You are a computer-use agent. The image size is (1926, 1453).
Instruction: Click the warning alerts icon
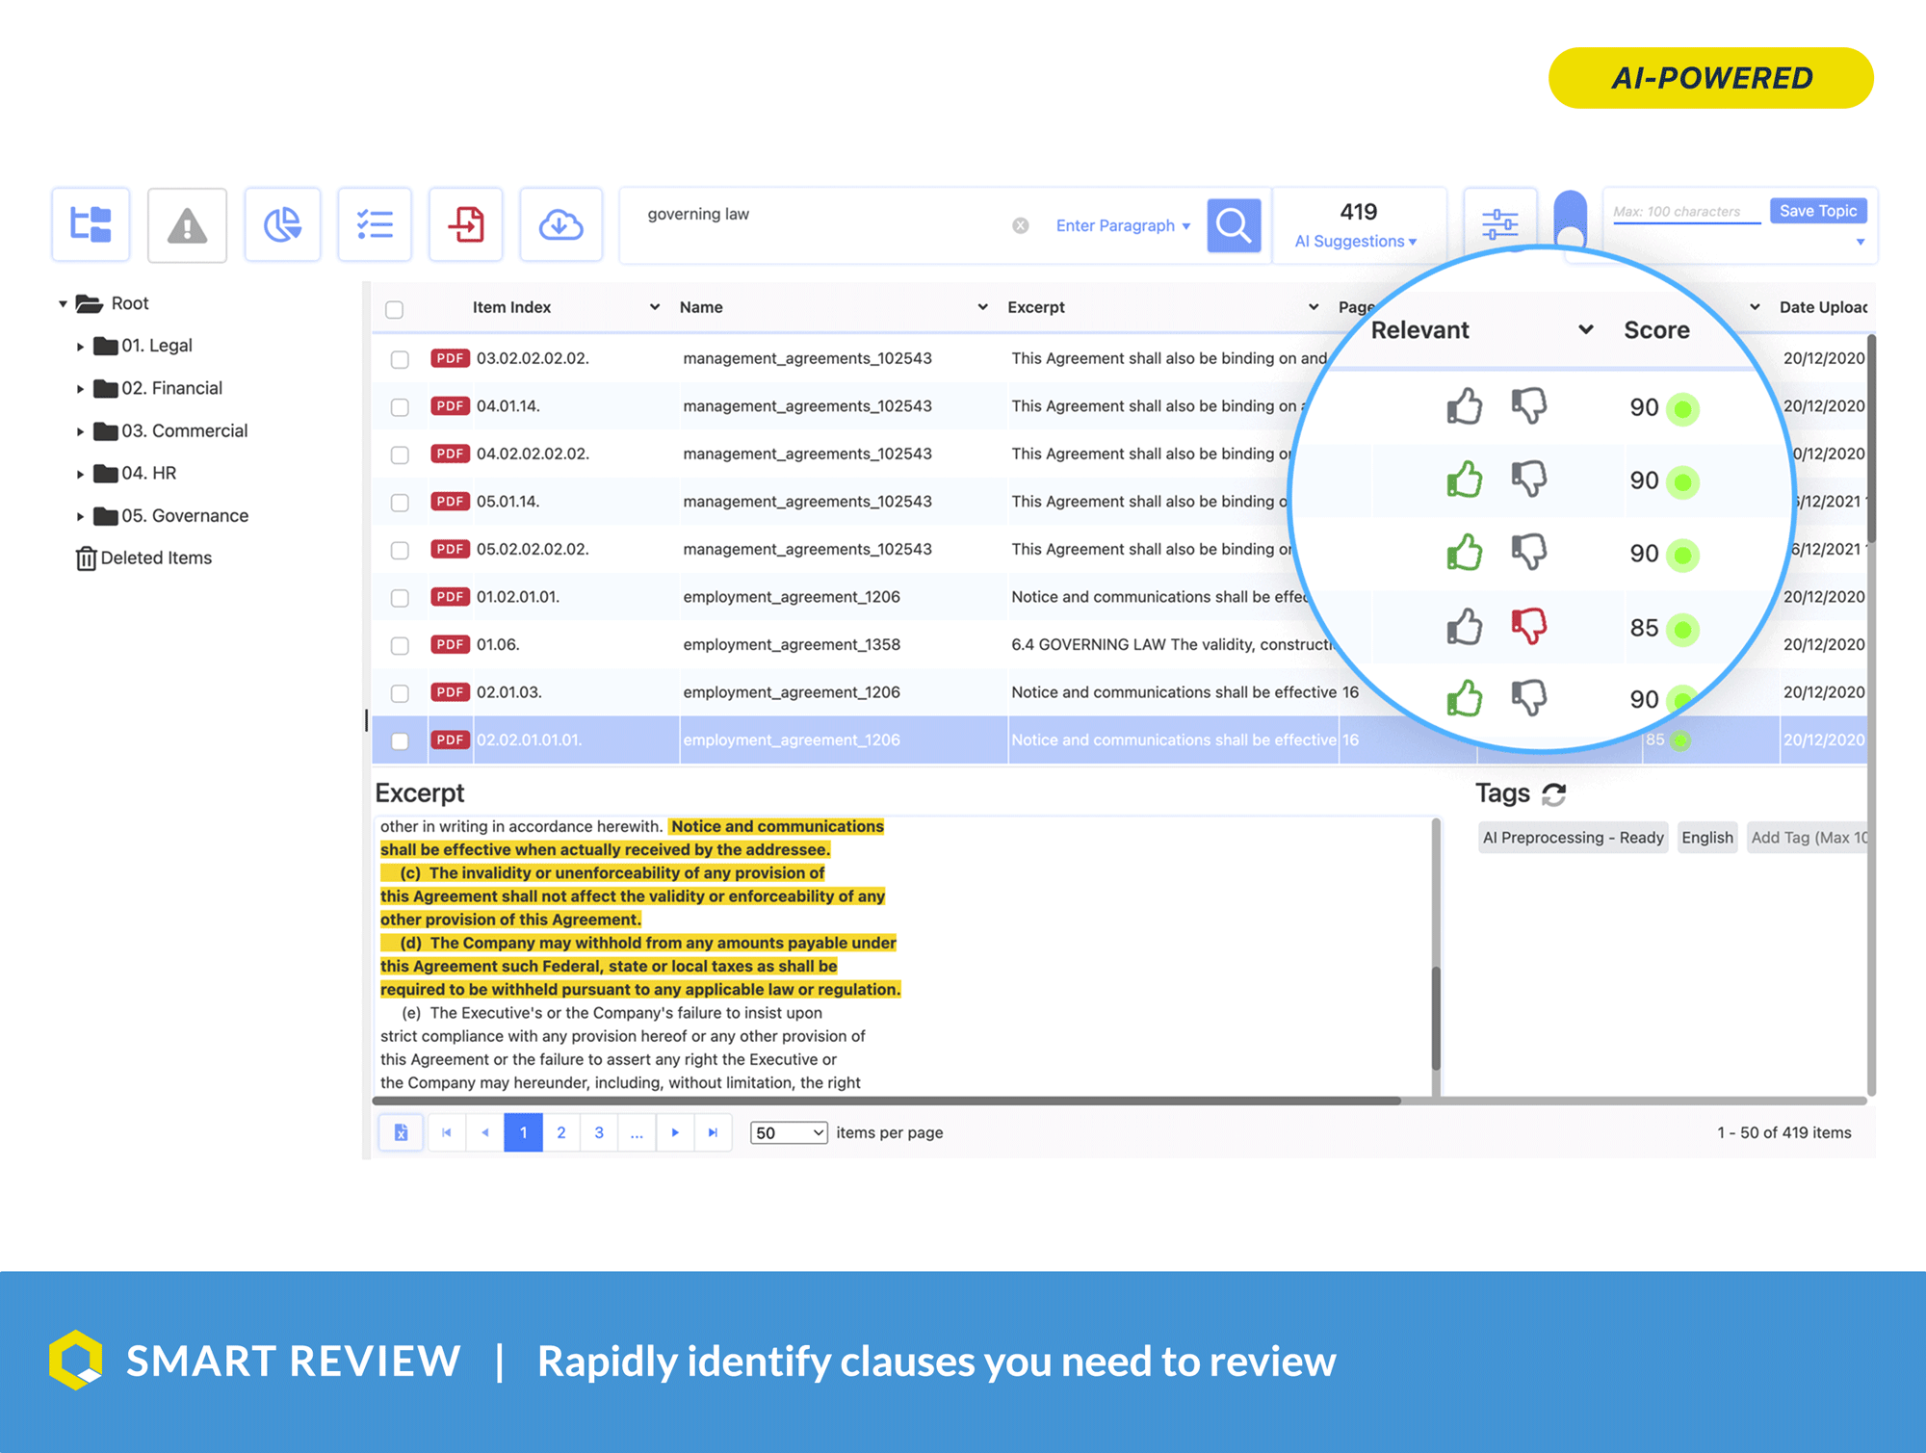[186, 224]
